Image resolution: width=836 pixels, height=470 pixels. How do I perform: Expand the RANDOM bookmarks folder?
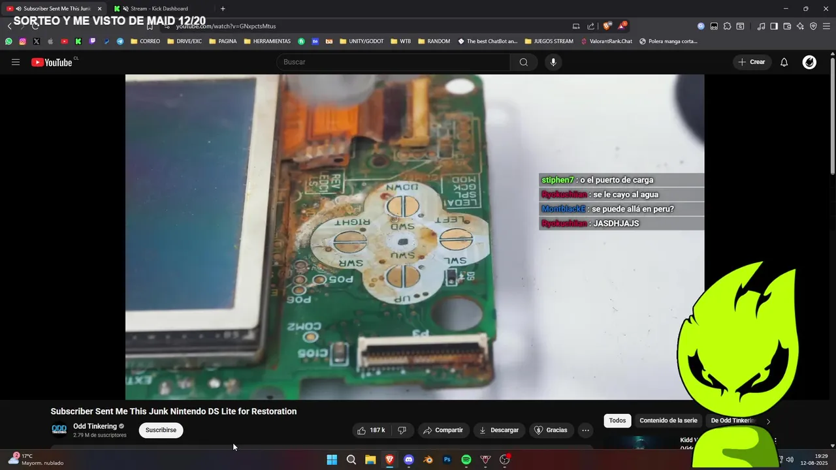[x=434, y=41]
